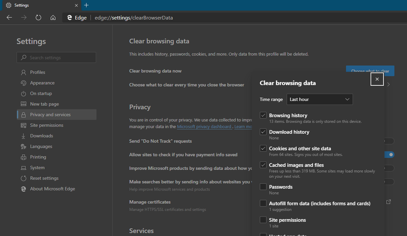Open About Microsoft Edge section

pyautogui.click(x=57, y=189)
